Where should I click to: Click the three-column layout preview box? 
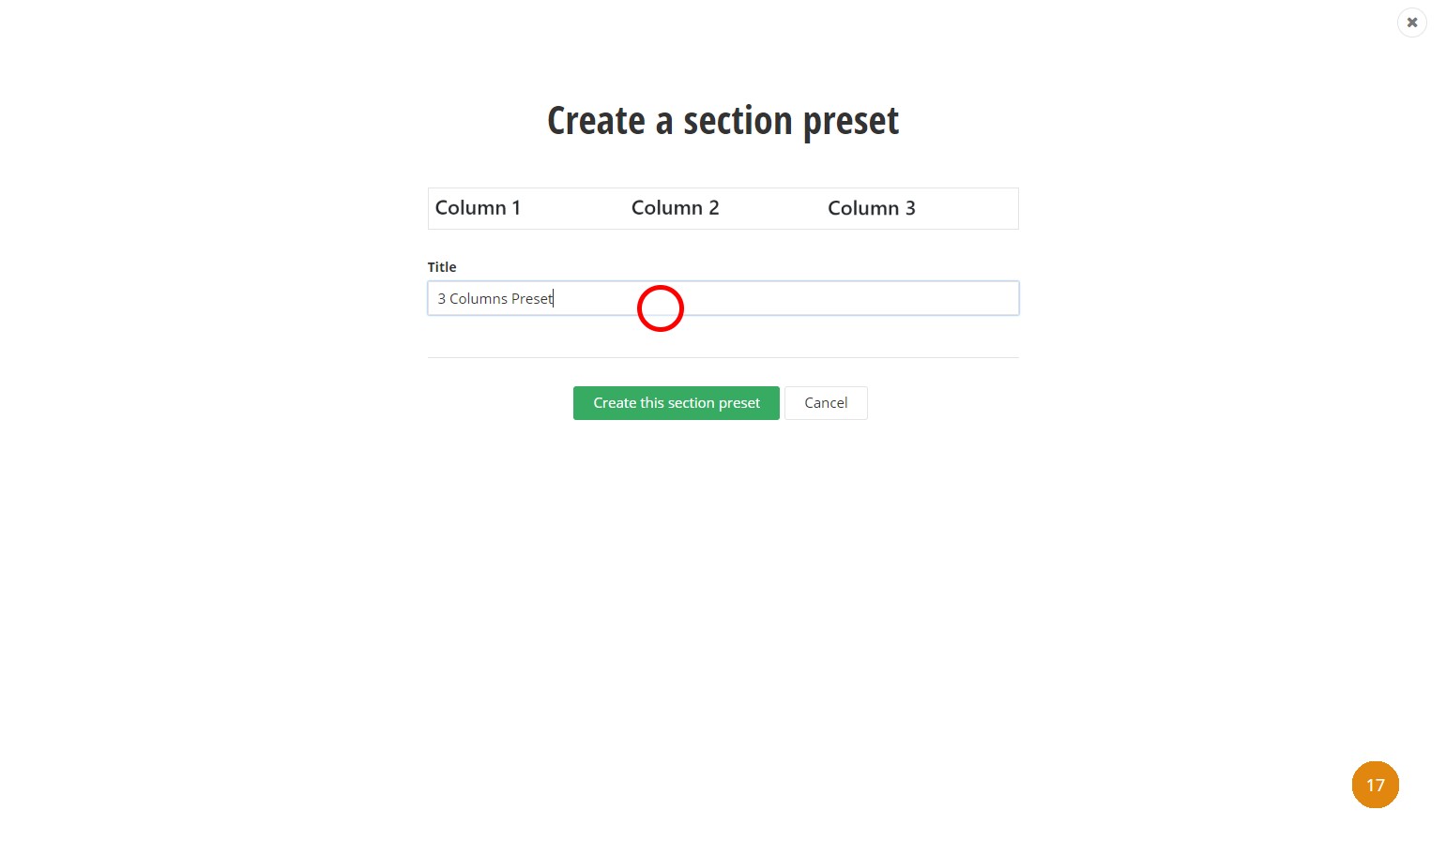pyautogui.click(x=723, y=208)
